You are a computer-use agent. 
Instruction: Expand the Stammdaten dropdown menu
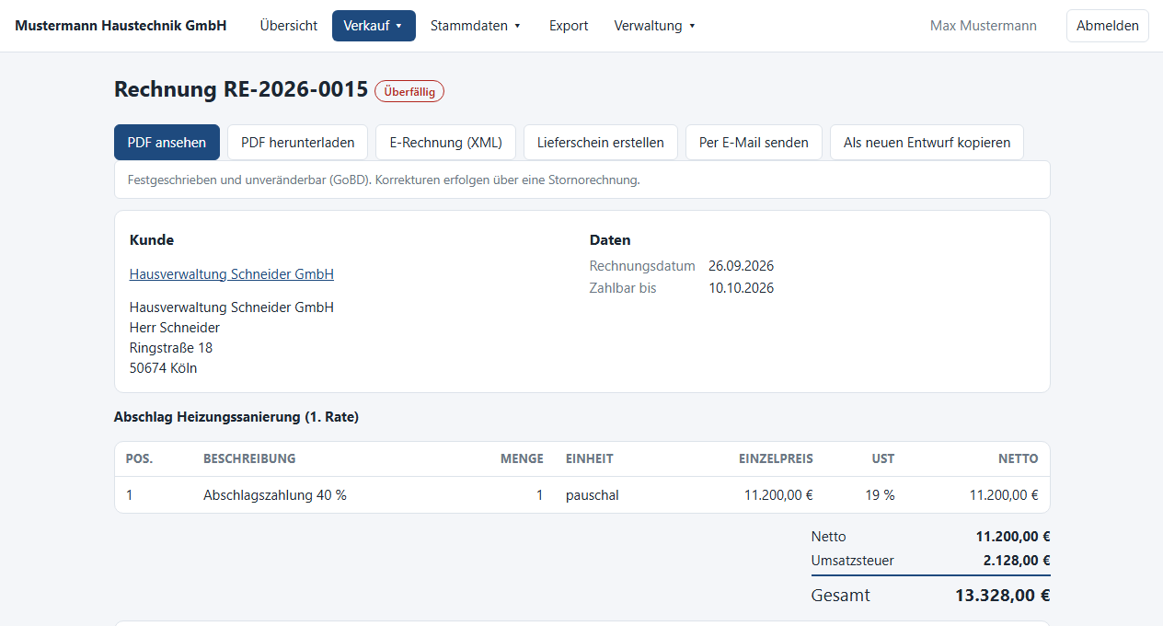click(476, 26)
